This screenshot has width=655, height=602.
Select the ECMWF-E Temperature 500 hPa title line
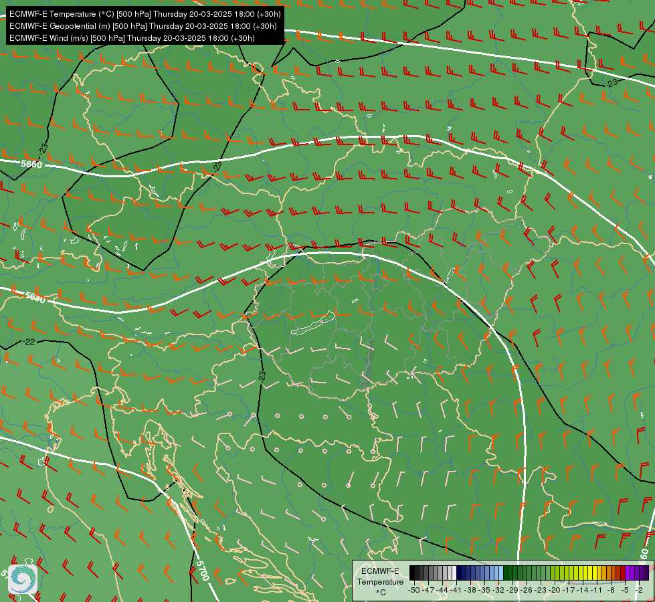point(145,14)
